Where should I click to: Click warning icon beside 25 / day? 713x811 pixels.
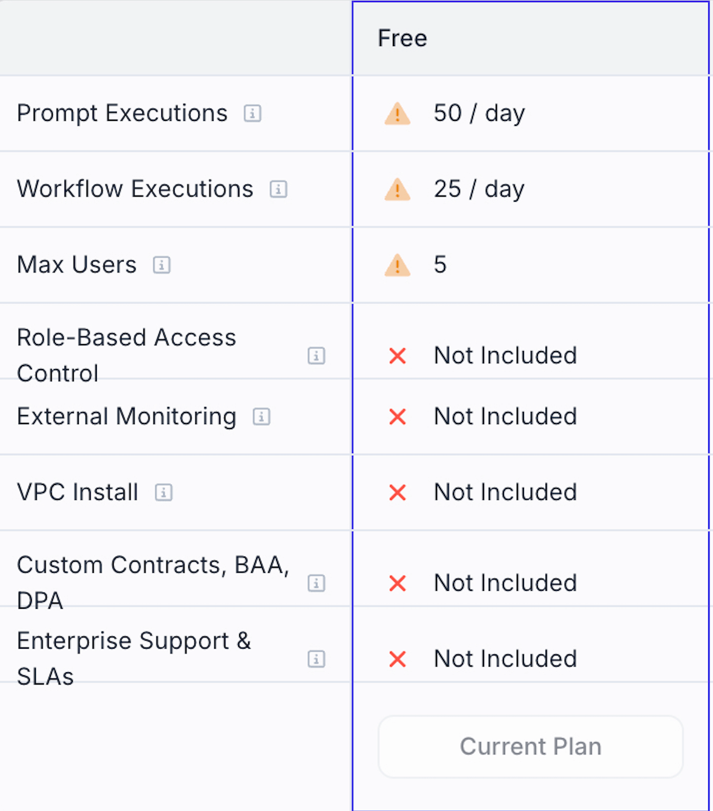[x=397, y=189]
